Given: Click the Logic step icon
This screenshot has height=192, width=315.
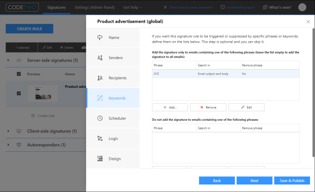Looking at the screenshot, I should [100, 138].
